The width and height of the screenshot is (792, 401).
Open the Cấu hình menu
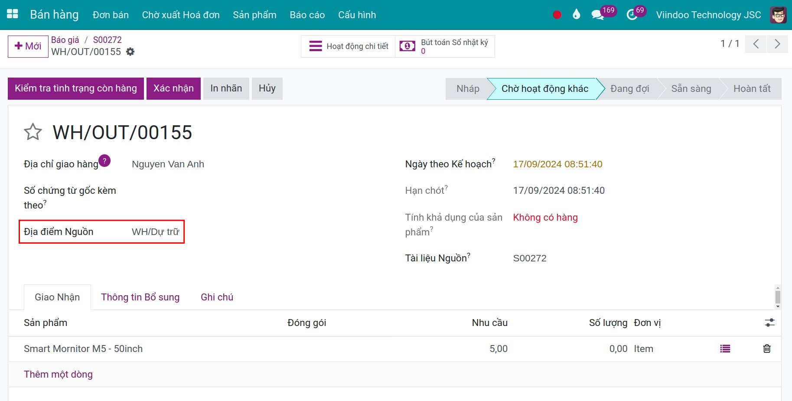pos(357,15)
